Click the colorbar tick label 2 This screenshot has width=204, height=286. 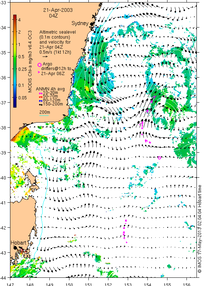[19, 32]
